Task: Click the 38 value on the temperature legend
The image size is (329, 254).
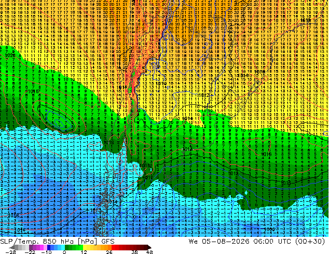Action: tap(135, 252)
